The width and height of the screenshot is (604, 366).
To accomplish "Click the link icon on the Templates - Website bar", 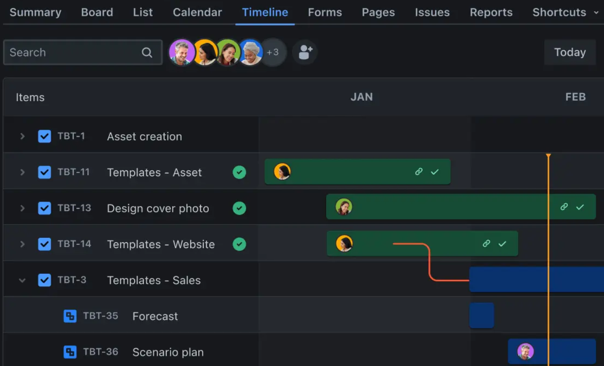I will (x=486, y=244).
